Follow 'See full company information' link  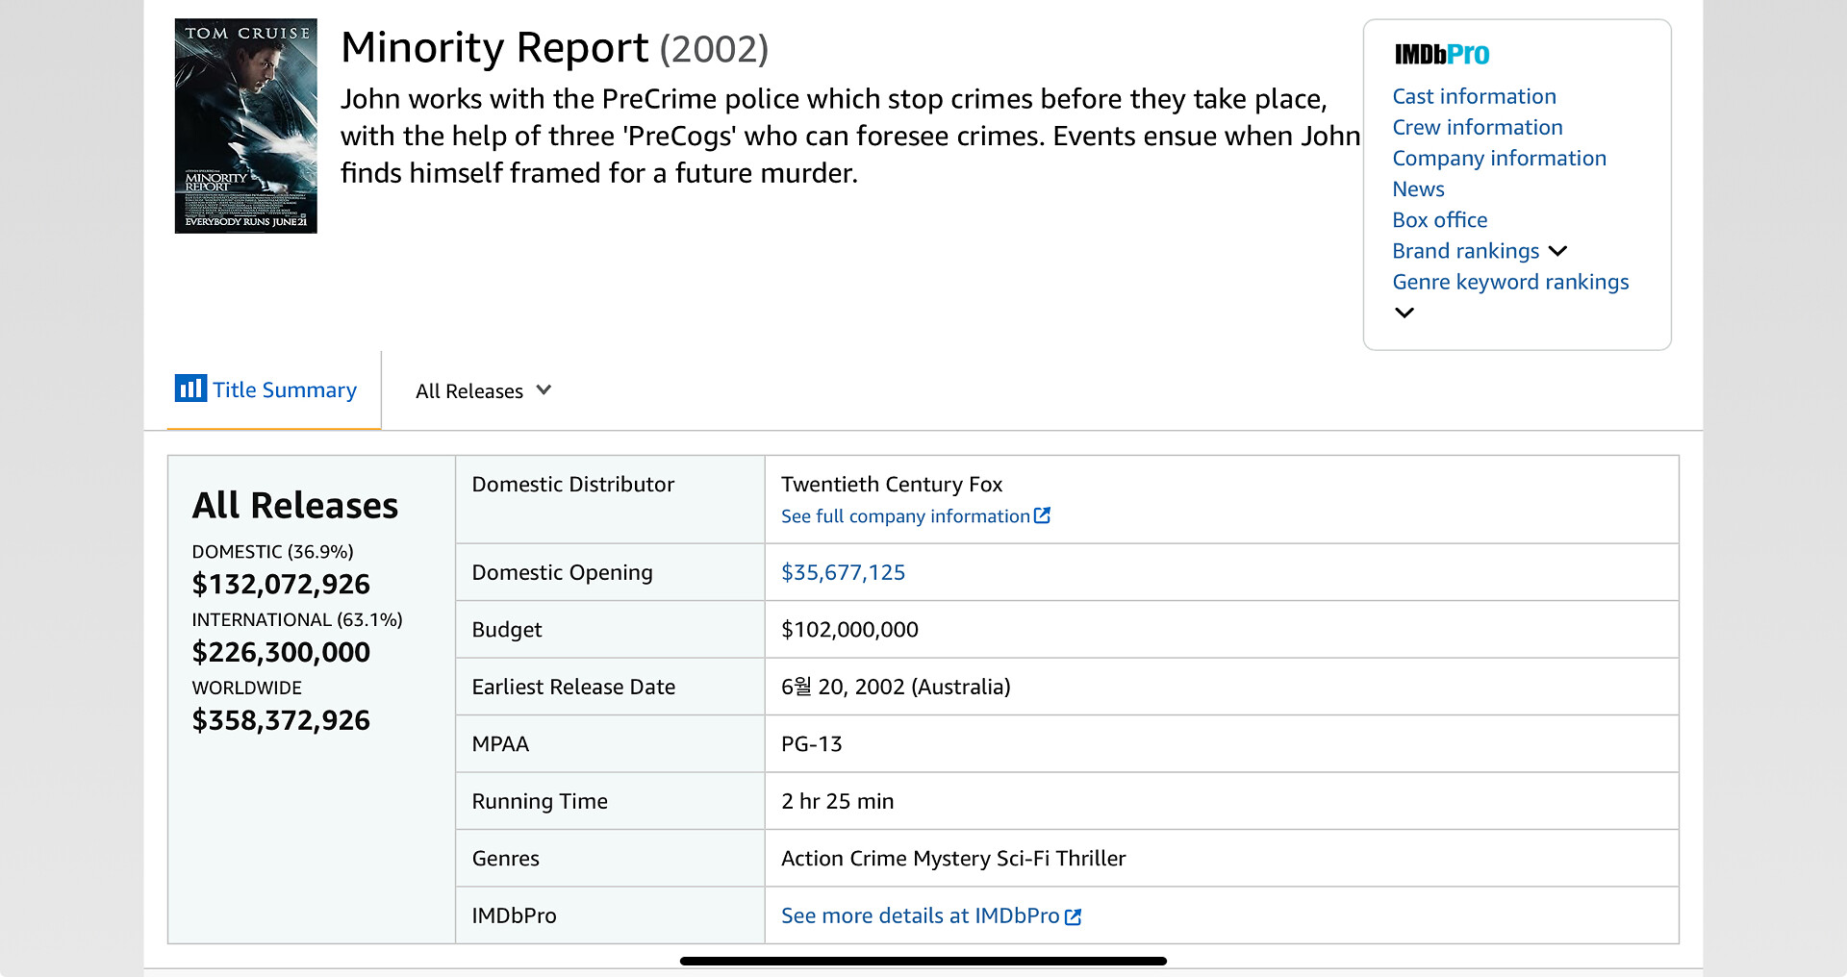coord(904,516)
